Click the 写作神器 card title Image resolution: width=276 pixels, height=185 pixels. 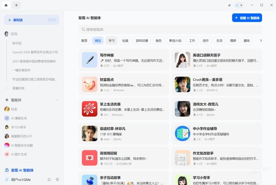click(x=107, y=55)
